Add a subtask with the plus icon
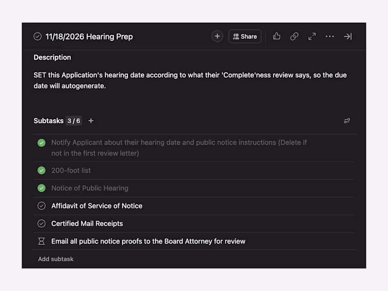The image size is (388, 291). point(91,121)
